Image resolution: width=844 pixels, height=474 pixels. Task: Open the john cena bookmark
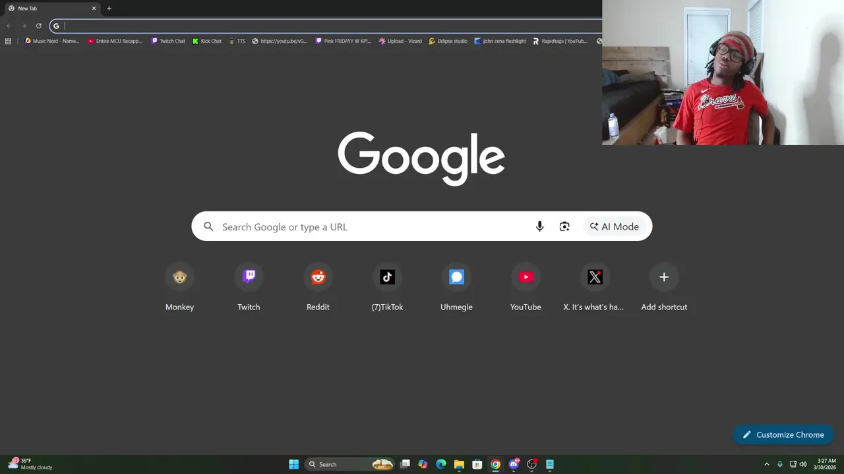tap(500, 41)
